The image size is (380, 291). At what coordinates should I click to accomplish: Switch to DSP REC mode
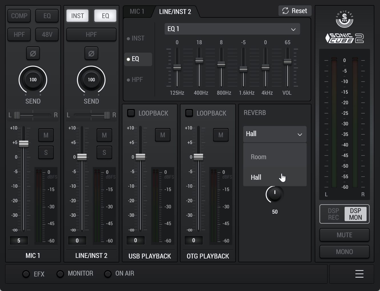point(333,214)
